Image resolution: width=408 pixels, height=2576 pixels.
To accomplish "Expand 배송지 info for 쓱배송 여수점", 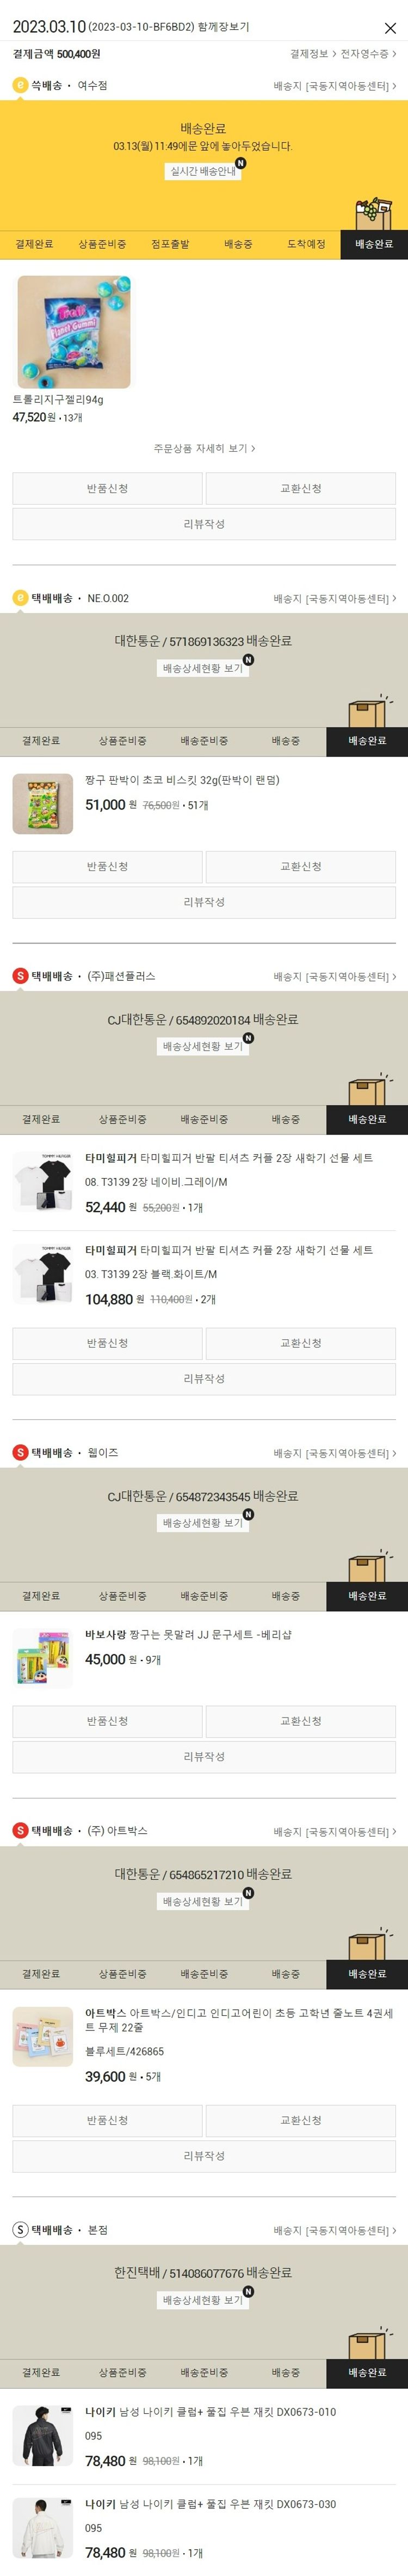I will (335, 86).
